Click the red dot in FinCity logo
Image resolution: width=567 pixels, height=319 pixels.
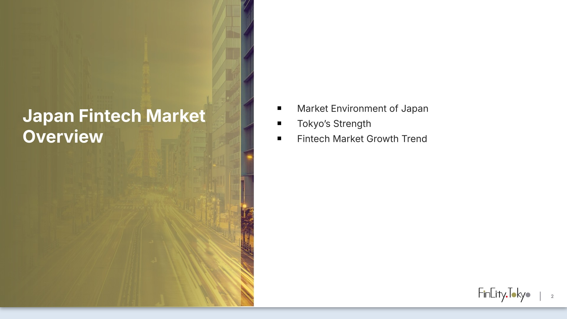(507, 297)
